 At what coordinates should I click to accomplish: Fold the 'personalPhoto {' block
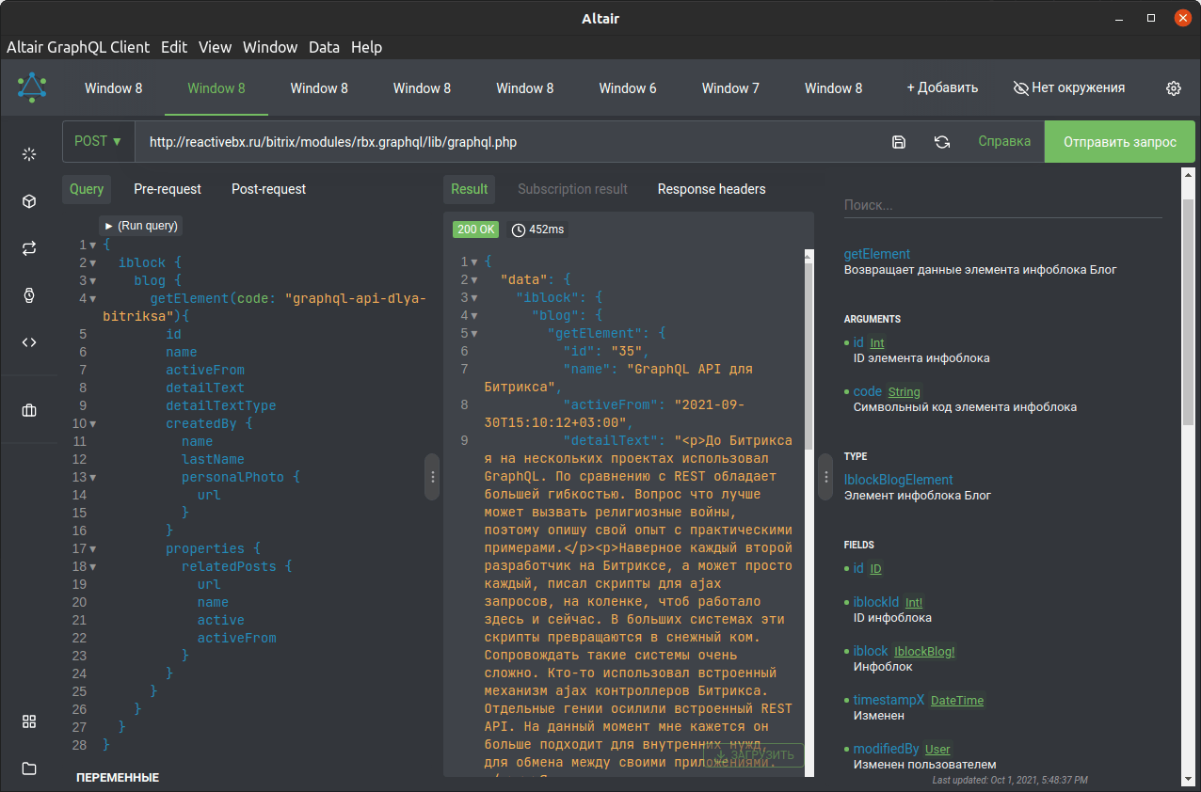coord(93,478)
